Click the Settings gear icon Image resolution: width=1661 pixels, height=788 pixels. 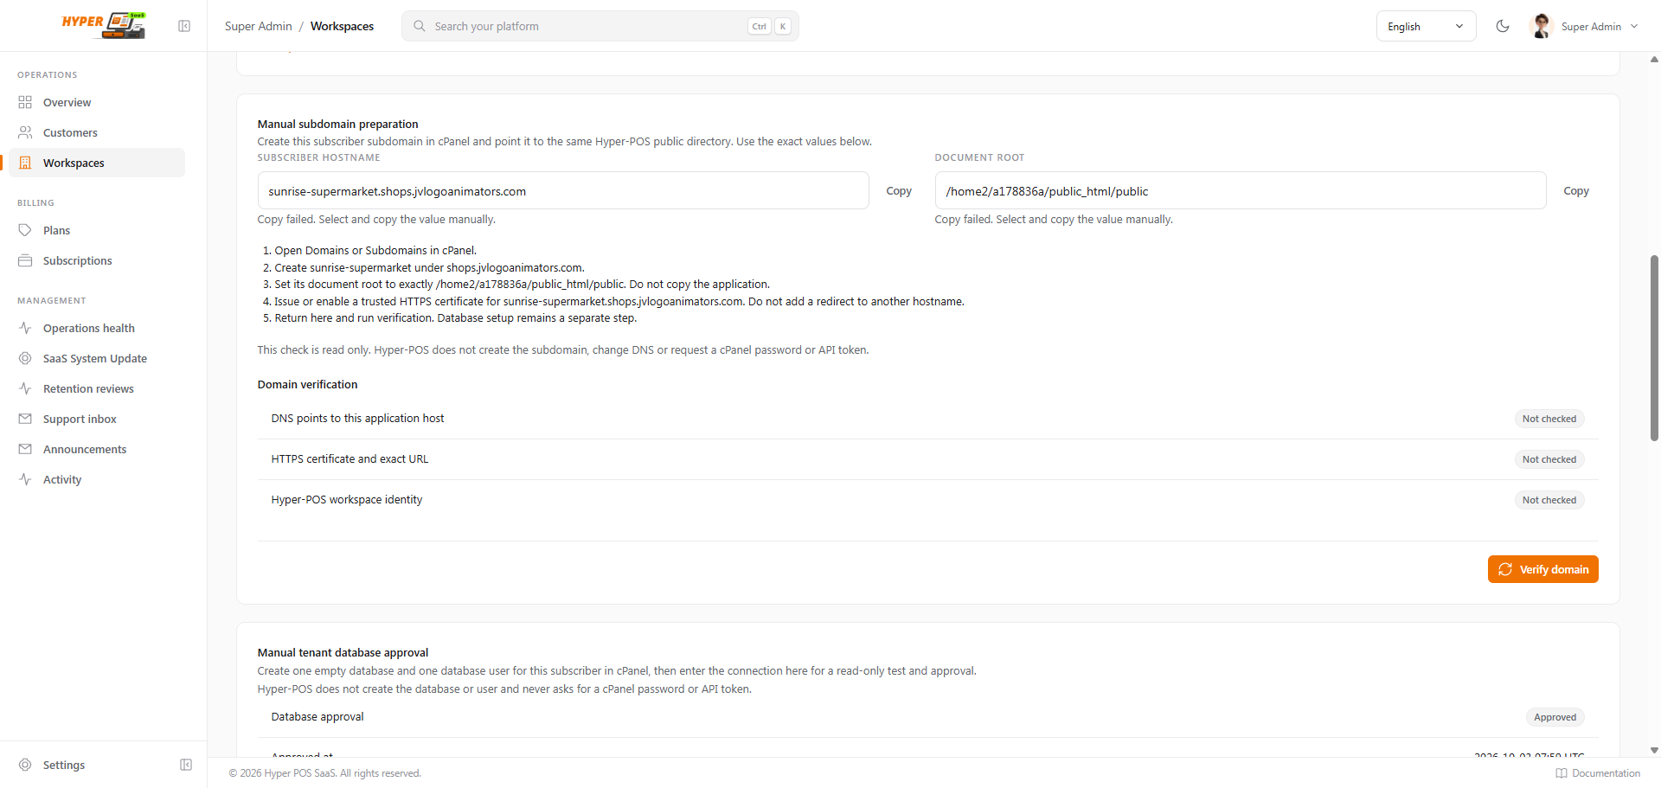25,765
